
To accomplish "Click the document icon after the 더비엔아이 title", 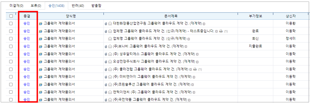I will (x=194, y=77).
